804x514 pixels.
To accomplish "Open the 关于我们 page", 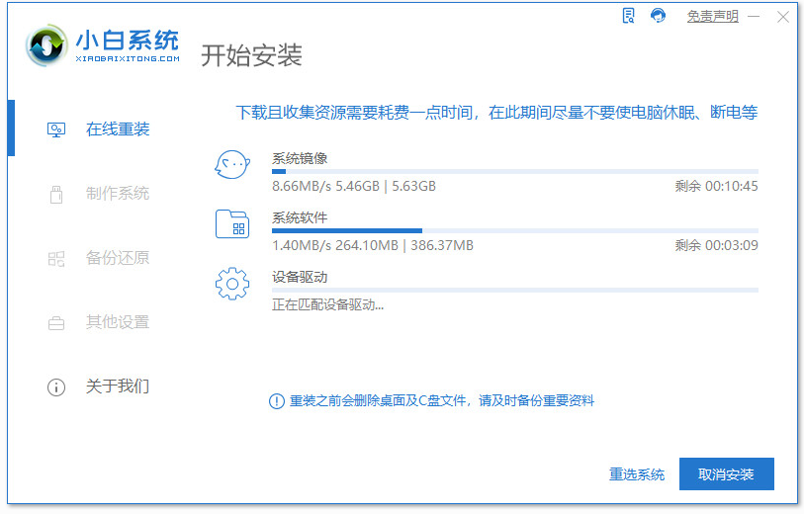I will click(117, 386).
